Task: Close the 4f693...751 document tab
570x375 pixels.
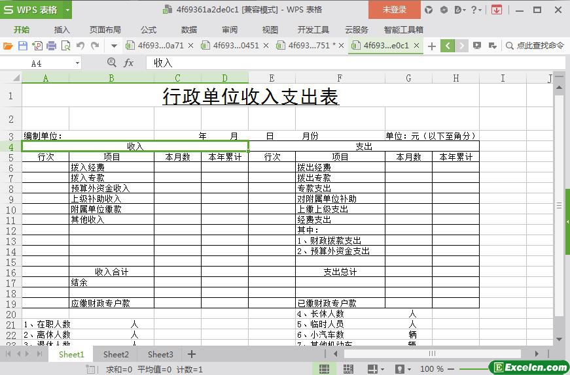Action: click(342, 46)
